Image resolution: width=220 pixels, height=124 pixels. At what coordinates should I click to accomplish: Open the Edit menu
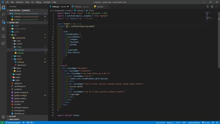click(12, 2)
